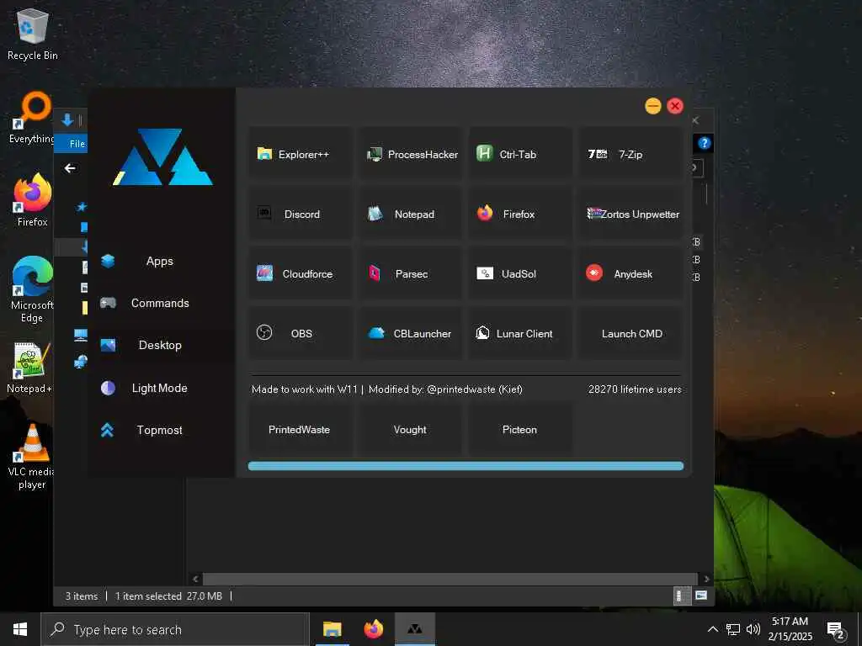862x646 pixels.
Task: Launch UadSol tile
Action: pyautogui.click(x=520, y=273)
